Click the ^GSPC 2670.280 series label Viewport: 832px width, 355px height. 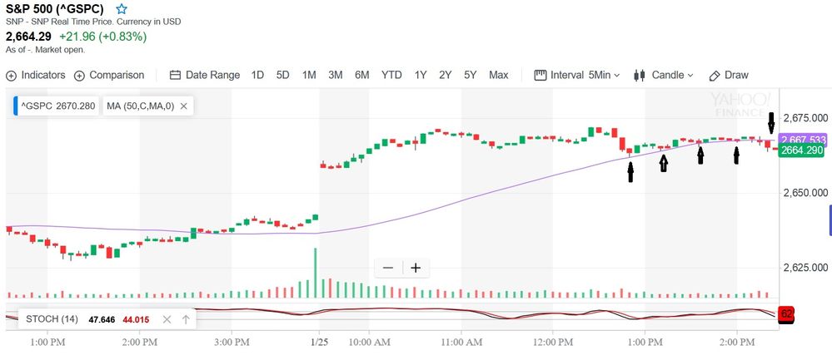point(57,106)
